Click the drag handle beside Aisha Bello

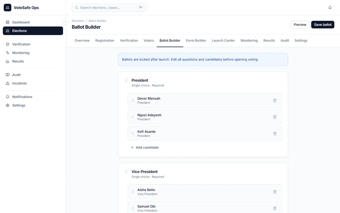pyautogui.click(x=133, y=192)
